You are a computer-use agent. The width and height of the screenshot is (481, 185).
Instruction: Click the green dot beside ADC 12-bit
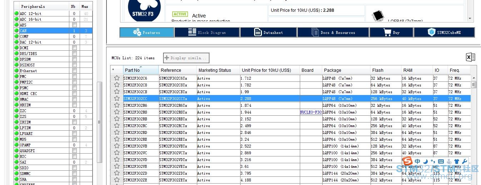(16, 14)
